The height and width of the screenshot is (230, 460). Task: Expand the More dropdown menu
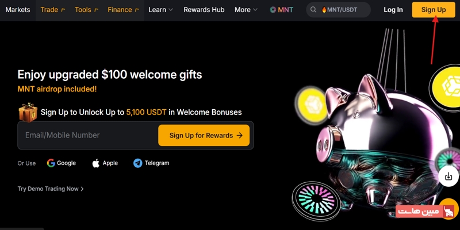(246, 10)
